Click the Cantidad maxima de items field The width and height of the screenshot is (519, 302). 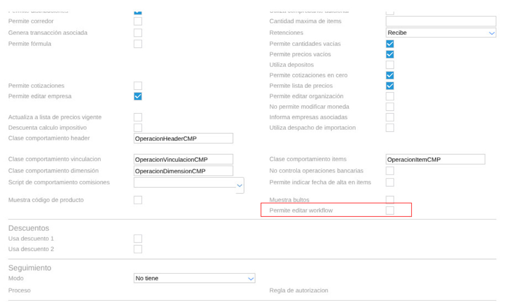pos(440,21)
